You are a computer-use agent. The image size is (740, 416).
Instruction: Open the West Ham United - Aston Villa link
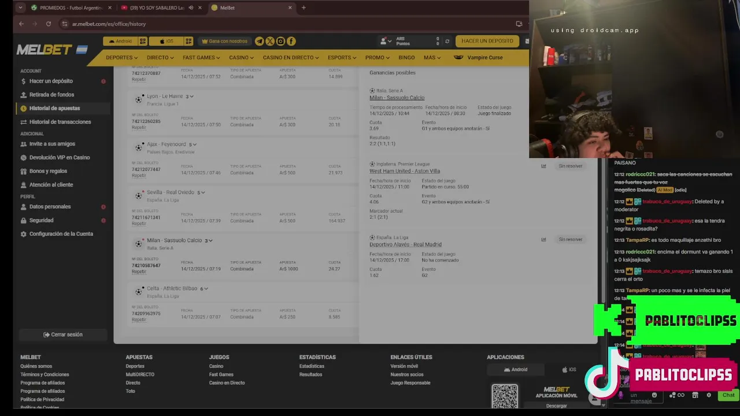pos(405,171)
